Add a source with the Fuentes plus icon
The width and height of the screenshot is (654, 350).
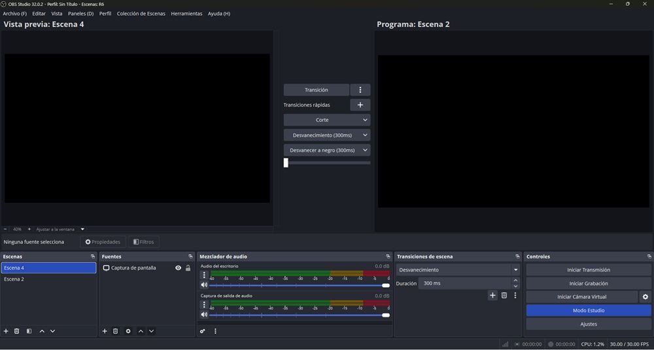click(105, 331)
